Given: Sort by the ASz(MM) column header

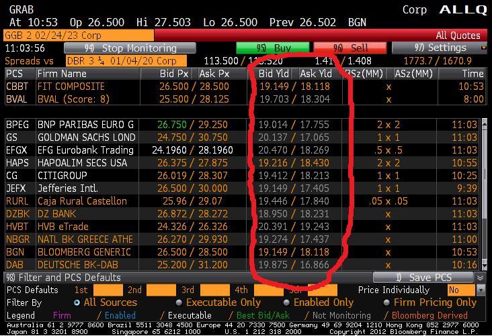Looking at the screenshot, I should [411, 74].
